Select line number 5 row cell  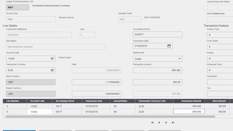[x=15, y=112]
